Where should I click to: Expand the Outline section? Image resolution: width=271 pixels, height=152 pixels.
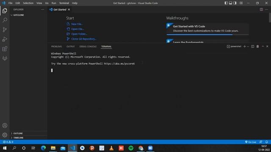click(x=28, y=133)
